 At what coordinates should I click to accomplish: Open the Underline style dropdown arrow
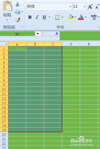click(49, 17)
